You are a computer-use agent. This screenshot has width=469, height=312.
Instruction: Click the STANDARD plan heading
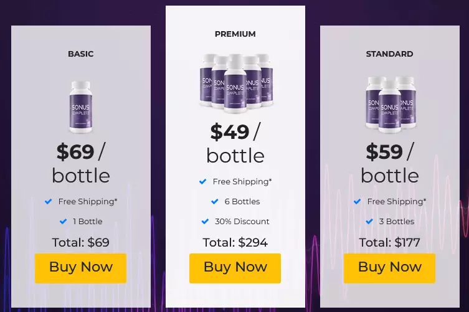click(x=389, y=54)
